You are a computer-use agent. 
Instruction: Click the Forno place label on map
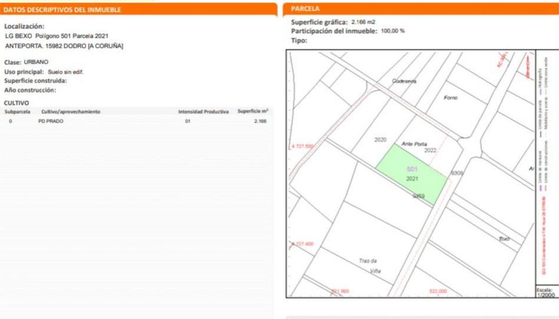coord(450,98)
